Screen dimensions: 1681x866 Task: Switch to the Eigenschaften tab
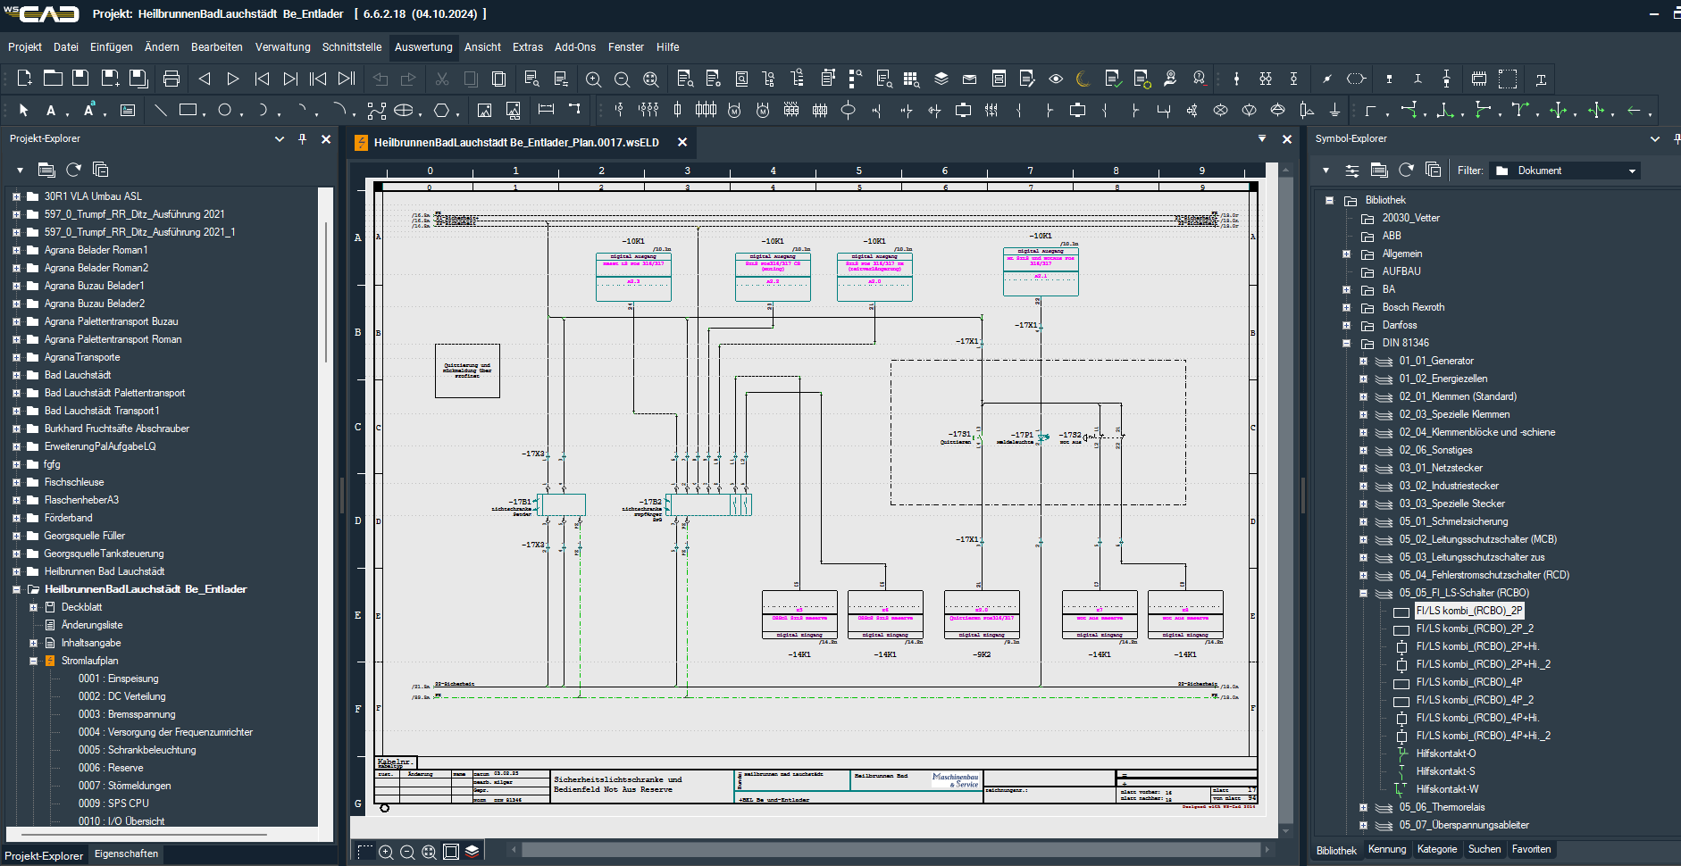(x=126, y=854)
